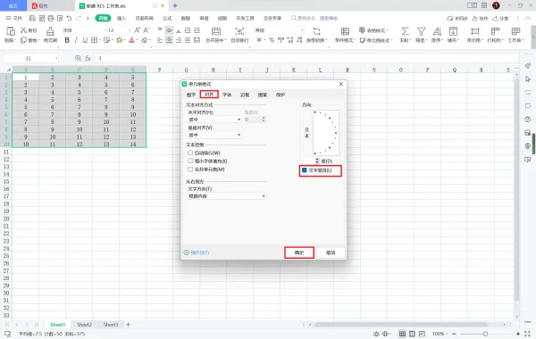Click the Merge cells icon in ribbon
Screen dimensions: 536x339
tap(216, 31)
